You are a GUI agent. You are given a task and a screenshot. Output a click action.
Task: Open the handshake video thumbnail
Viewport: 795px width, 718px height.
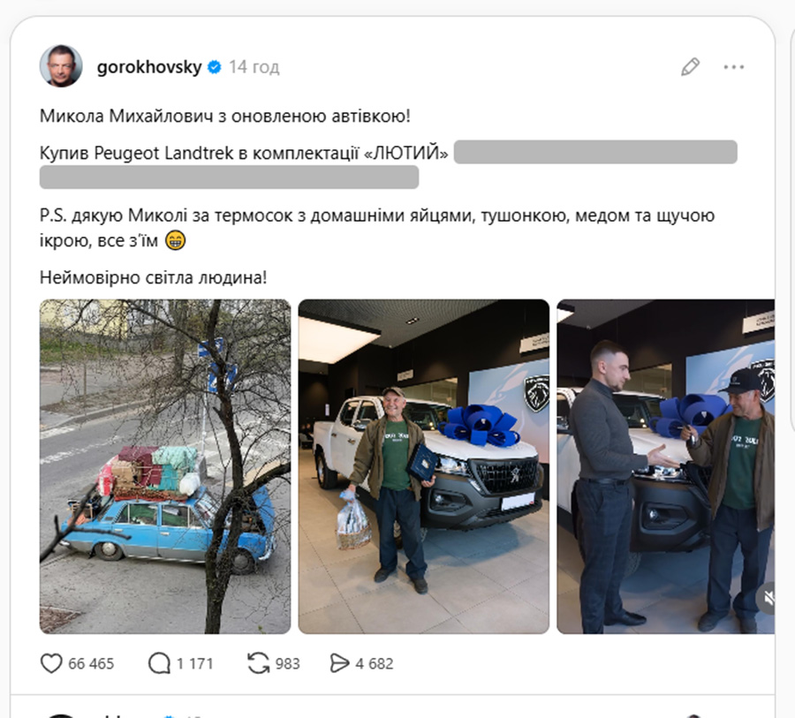666,466
